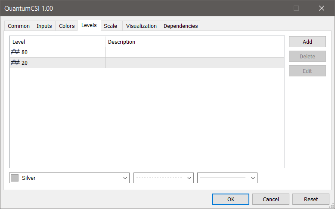Go to the Colors tab
This screenshot has height=209, width=335.
[67, 26]
